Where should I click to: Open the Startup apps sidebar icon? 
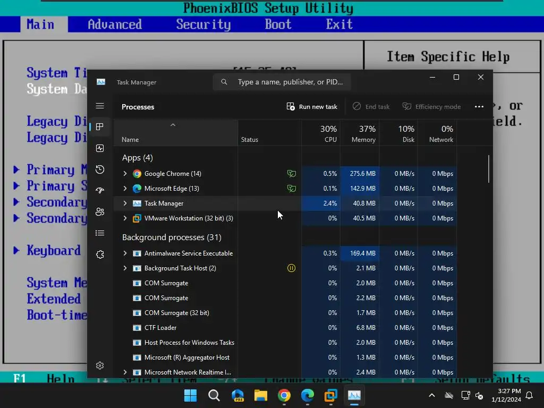click(100, 191)
